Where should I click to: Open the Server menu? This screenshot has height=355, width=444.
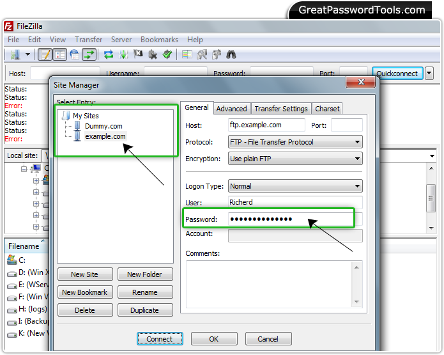(x=121, y=40)
